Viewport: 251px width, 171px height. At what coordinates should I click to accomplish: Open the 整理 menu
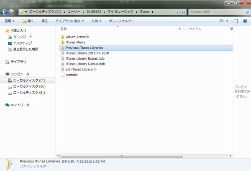tap(10, 21)
